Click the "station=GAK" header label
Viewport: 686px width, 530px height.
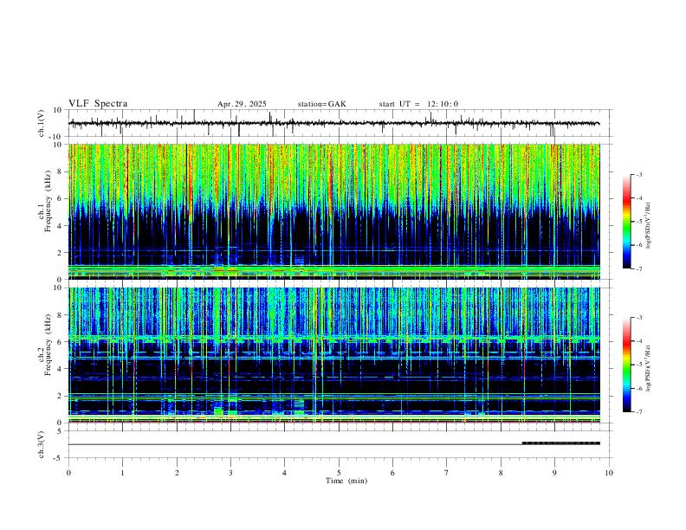[321, 104]
